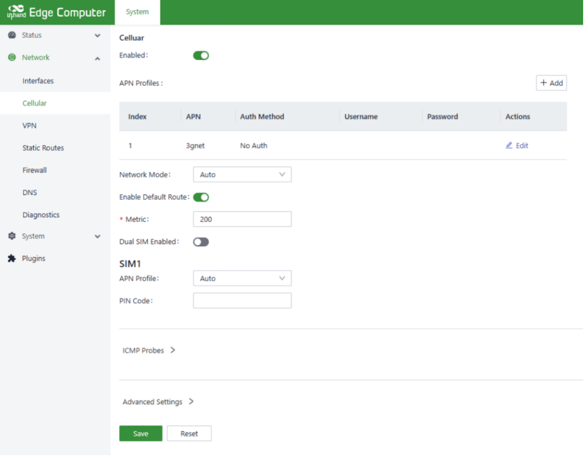Click the Plugins puzzle piece icon
This screenshot has height=463, width=584.
pyautogui.click(x=12, y=259)
